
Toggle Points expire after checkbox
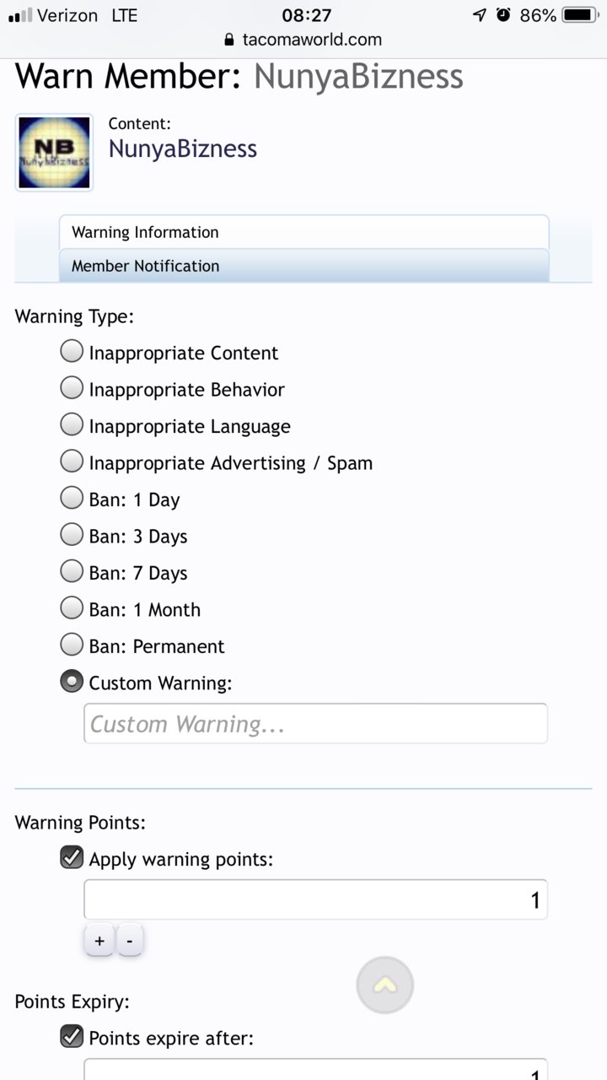pos(72,1036)
